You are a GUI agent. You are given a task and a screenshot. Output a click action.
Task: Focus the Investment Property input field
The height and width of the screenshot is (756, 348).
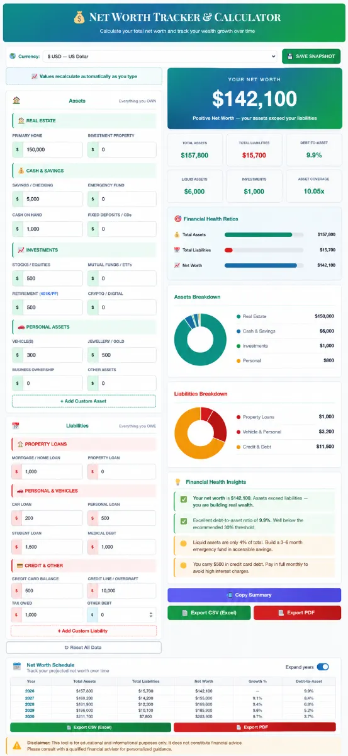point(122,150)
